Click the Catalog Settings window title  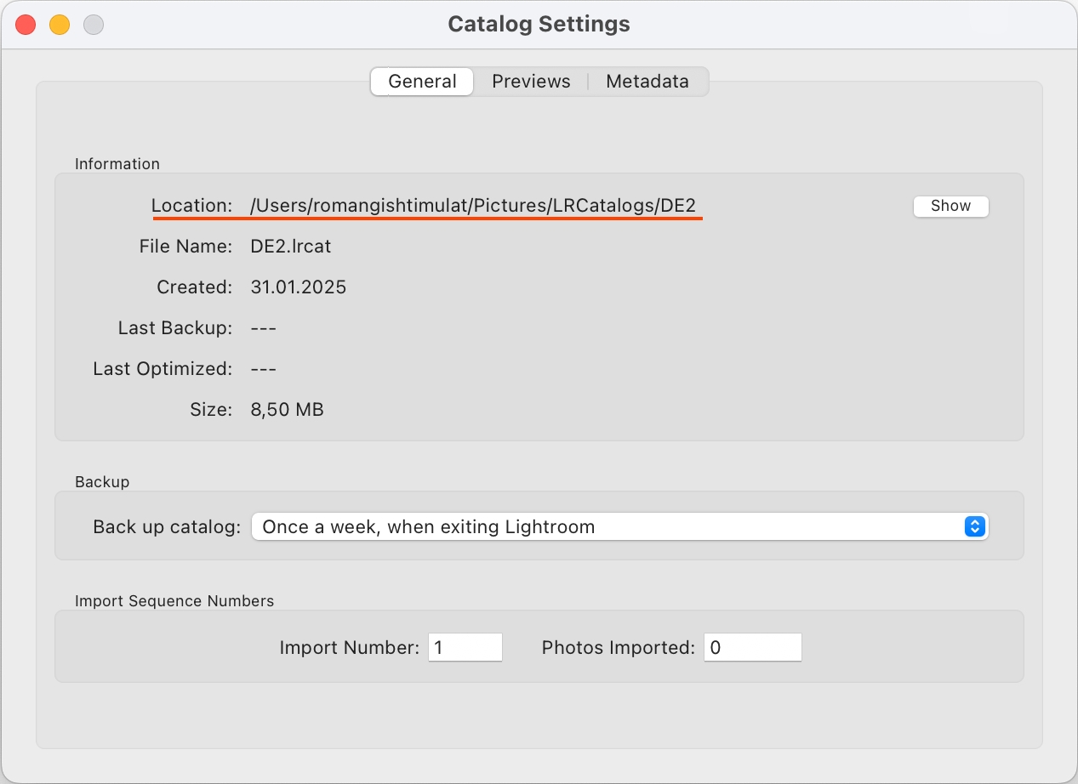coord(539,24)
